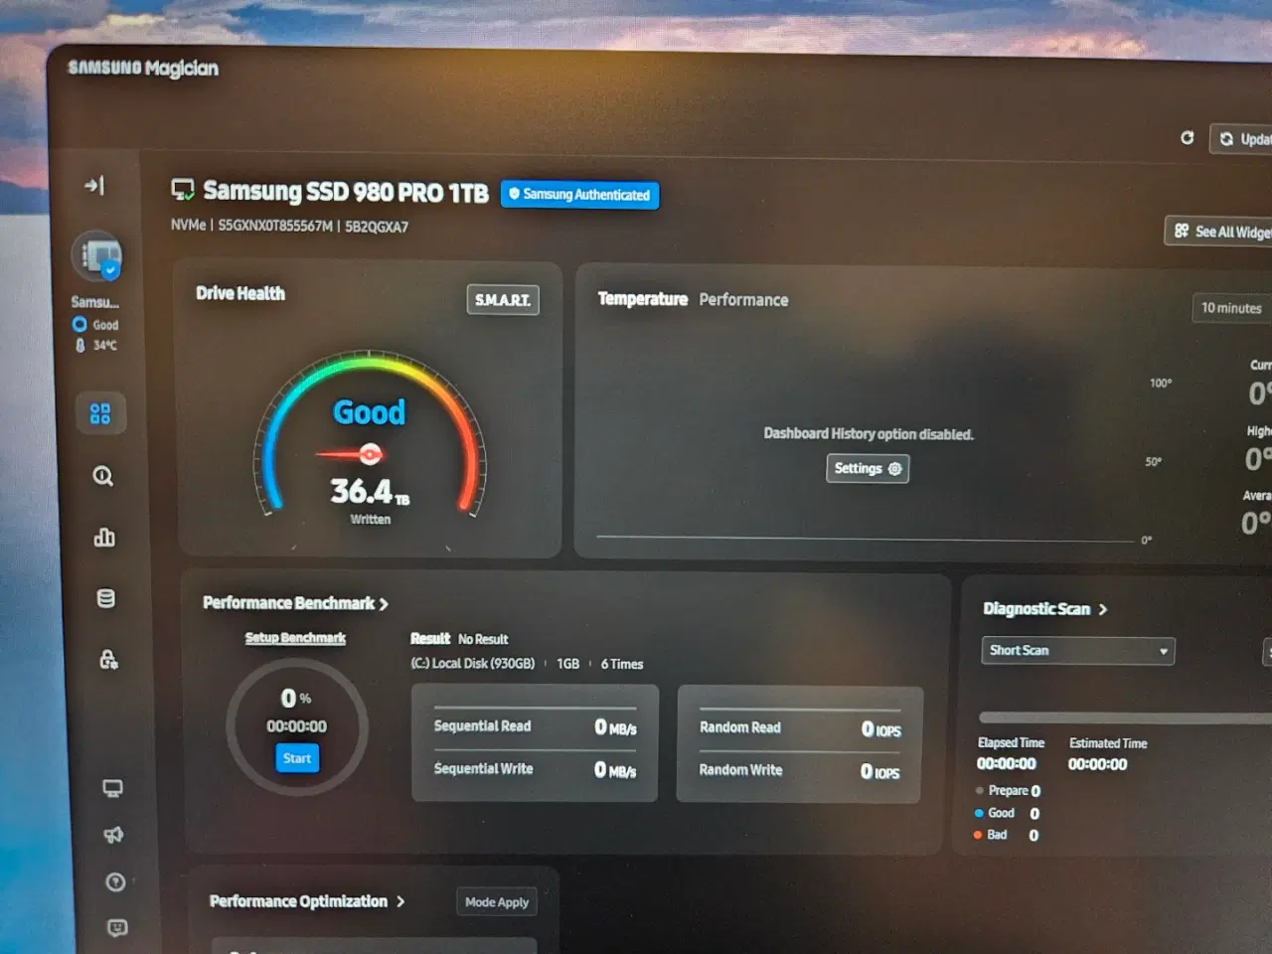Screen dimensions: 1272x954
Task: Open the help question-mark sidebar icon
Action: [x=115, y=882]
